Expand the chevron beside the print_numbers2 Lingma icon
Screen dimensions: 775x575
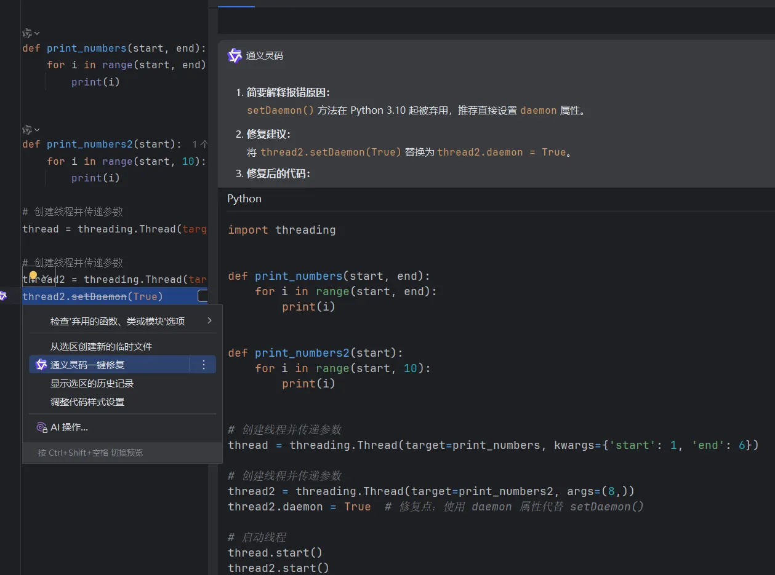37,130
